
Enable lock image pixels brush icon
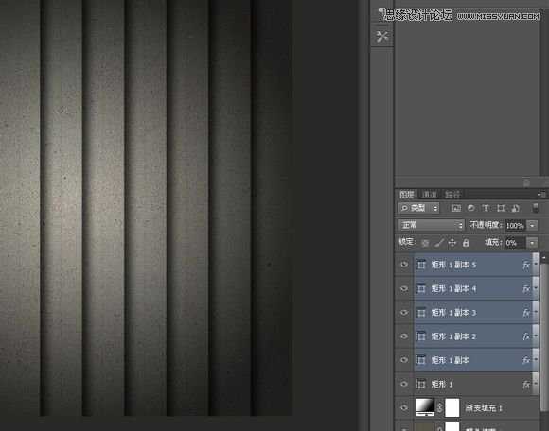[439, 243]
